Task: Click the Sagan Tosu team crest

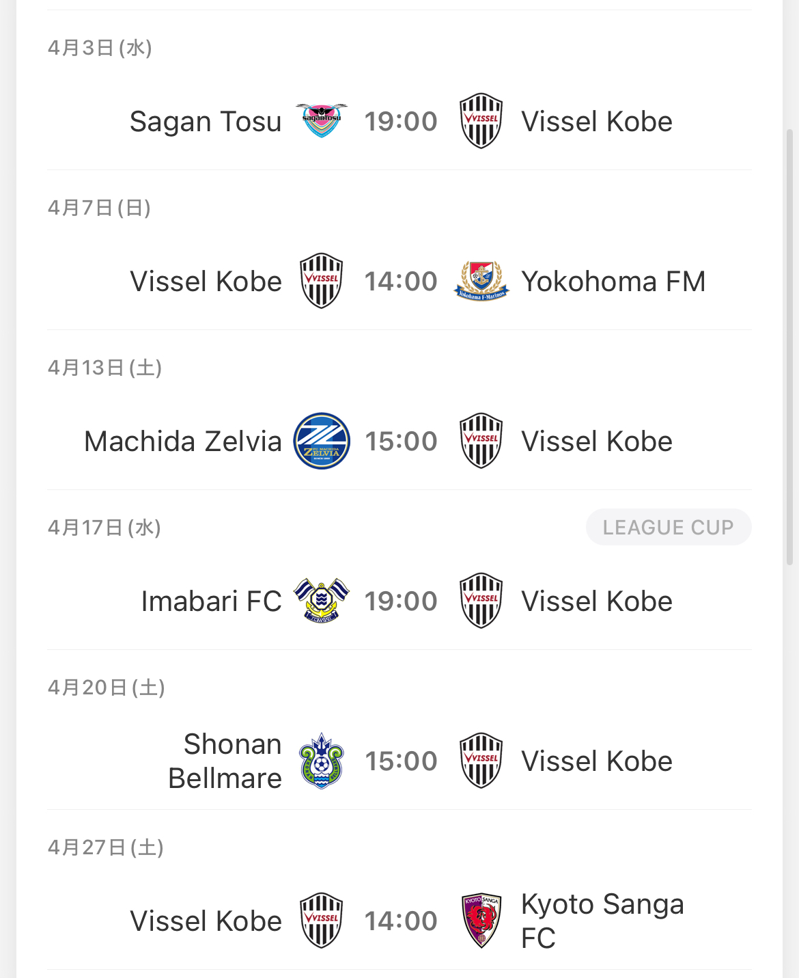Action: click(x=322, y=121)
